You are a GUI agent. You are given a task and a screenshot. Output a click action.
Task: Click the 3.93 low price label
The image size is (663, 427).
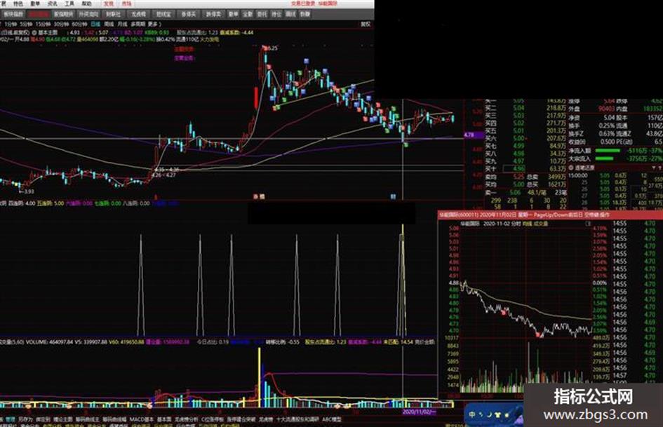click(28, 191)
